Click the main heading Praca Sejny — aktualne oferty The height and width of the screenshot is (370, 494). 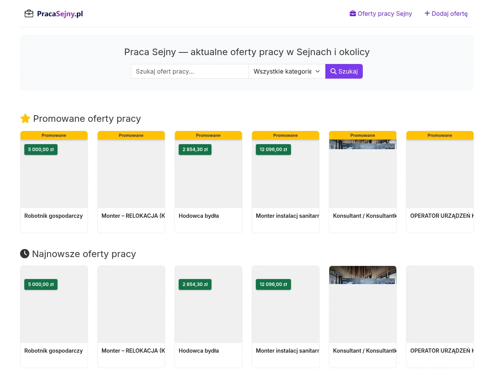247,52
